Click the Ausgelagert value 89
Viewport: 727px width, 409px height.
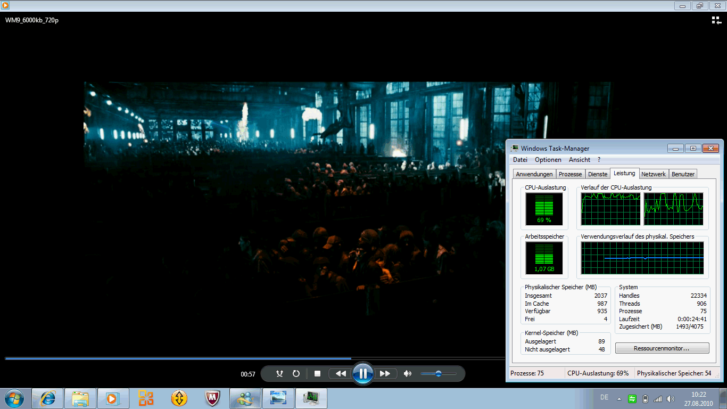pyautogui.click(x=601, y=341)
